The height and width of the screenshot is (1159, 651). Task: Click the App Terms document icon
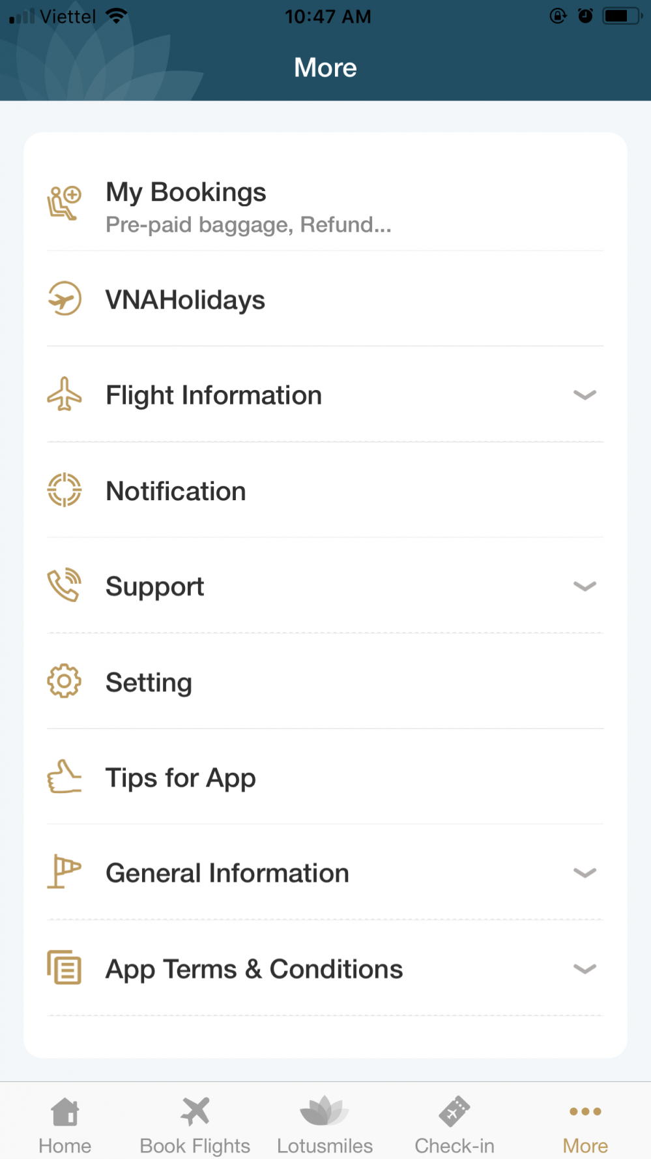pos(65,968)
